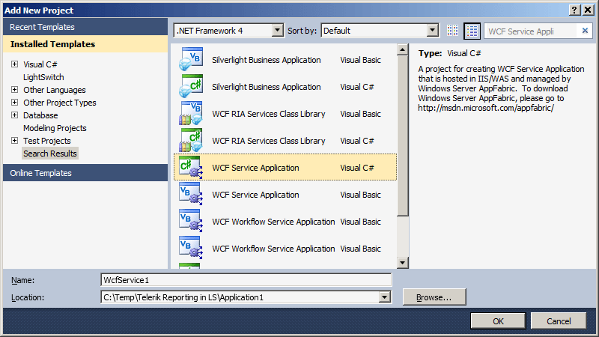Screen dimensions: 599x337
Task: Click the project Name input field
Action: click(246, 279)
